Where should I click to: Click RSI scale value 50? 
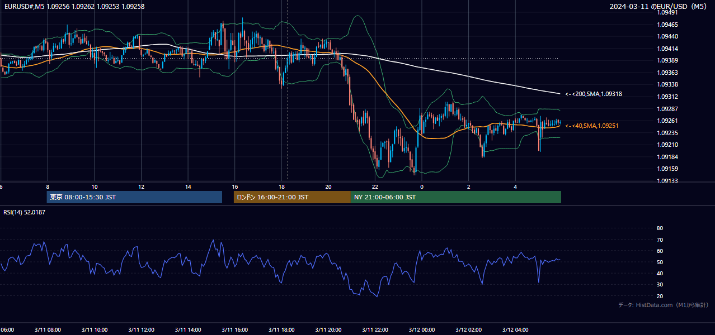[x=660, y=262]
